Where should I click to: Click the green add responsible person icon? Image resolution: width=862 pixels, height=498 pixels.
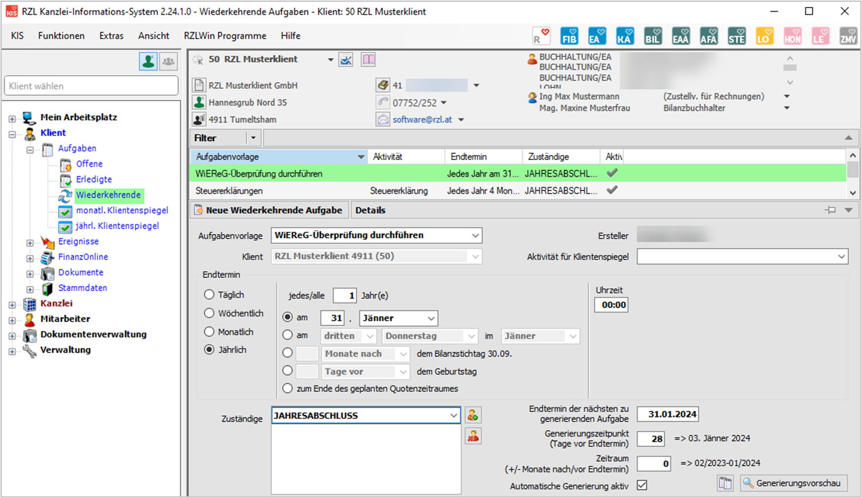tap(473, 415)
